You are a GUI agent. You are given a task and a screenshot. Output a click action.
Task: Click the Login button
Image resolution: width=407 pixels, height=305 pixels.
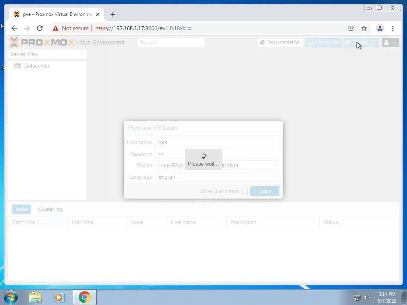pos(265,191)
